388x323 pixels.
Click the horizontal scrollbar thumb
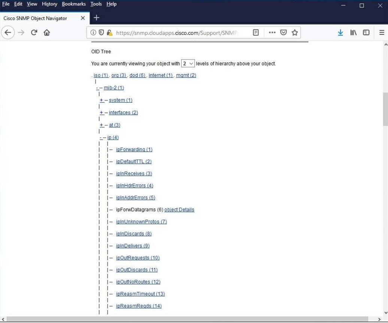pos(188,319)
